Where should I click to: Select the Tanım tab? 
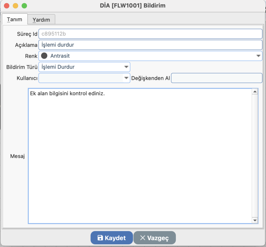point(15,19)
